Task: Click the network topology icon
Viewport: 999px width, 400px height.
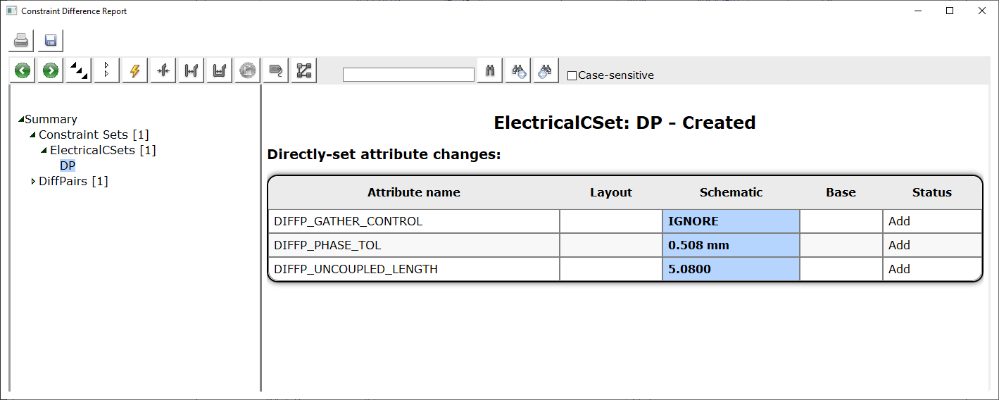Action: pos(304,70)
